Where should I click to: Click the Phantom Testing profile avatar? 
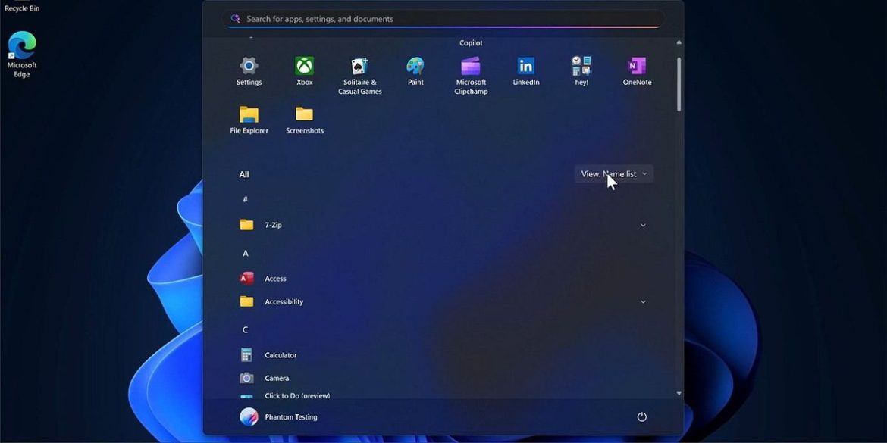(249, 417)
